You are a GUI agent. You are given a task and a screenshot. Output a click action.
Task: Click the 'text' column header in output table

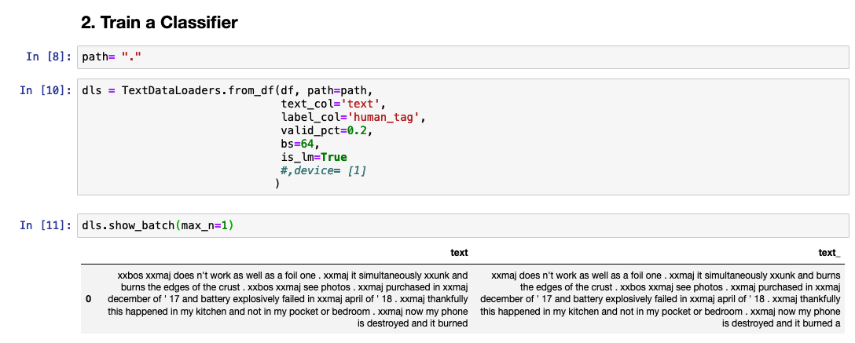(459, 252)
